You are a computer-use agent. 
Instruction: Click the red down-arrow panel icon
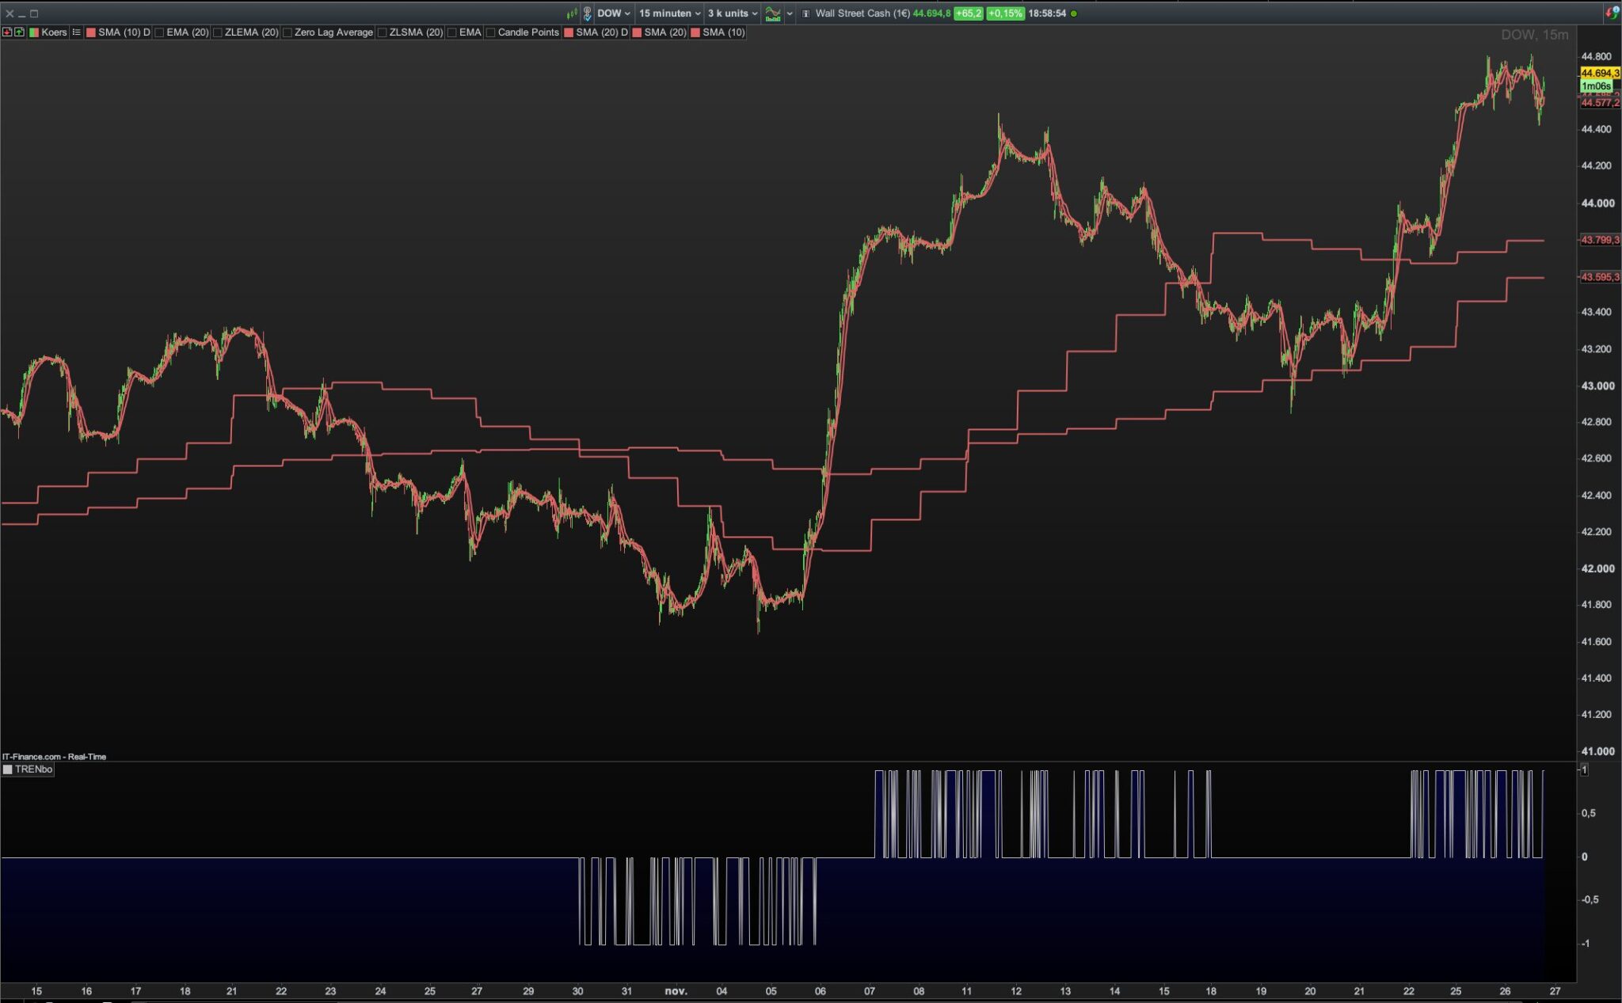[7, 32]
